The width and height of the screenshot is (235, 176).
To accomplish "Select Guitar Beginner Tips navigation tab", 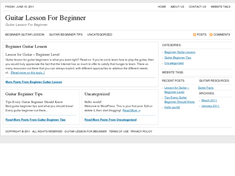I will click(66, 35).
